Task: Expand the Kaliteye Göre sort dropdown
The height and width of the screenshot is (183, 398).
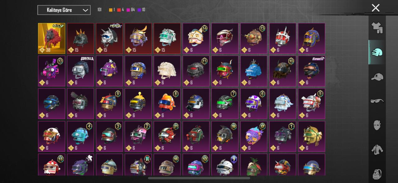Action: pos(64,10)
